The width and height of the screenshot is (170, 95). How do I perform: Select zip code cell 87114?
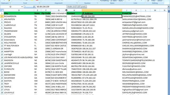pos(46,58)
